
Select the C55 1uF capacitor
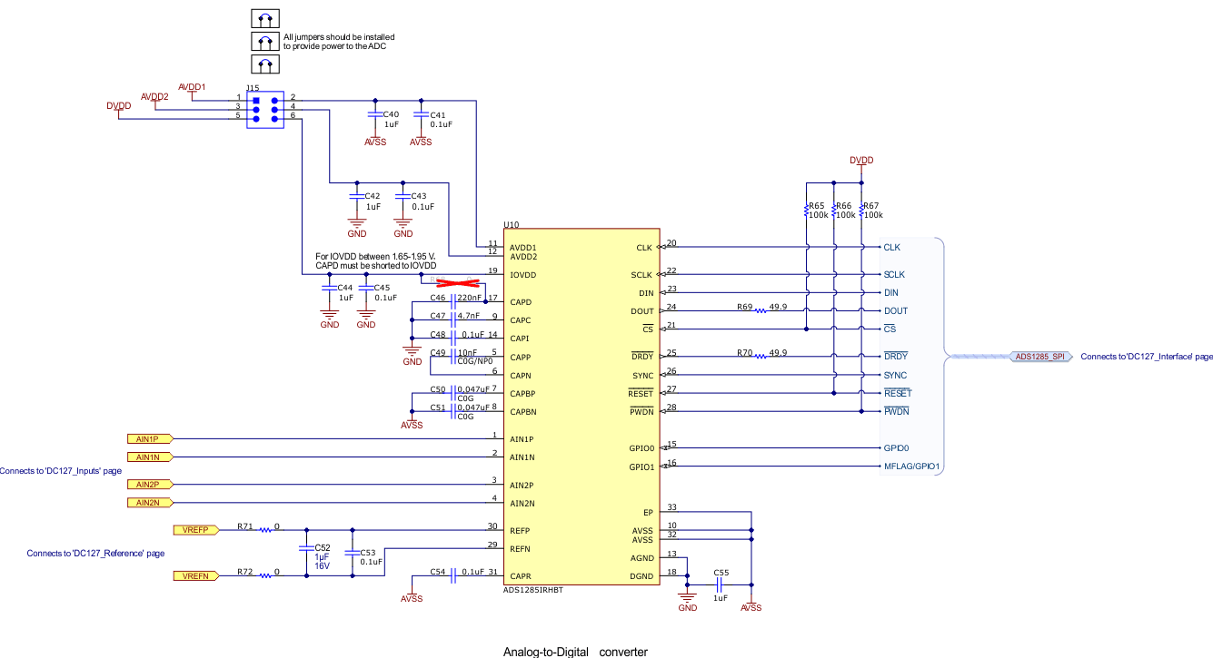(x=720, y=584)
